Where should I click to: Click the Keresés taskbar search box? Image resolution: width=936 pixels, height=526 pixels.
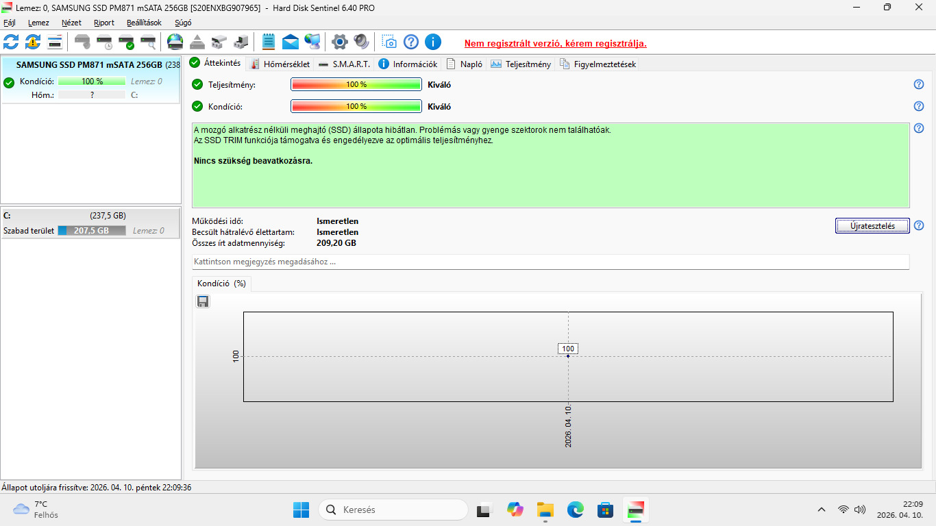(x=393, y=510)
